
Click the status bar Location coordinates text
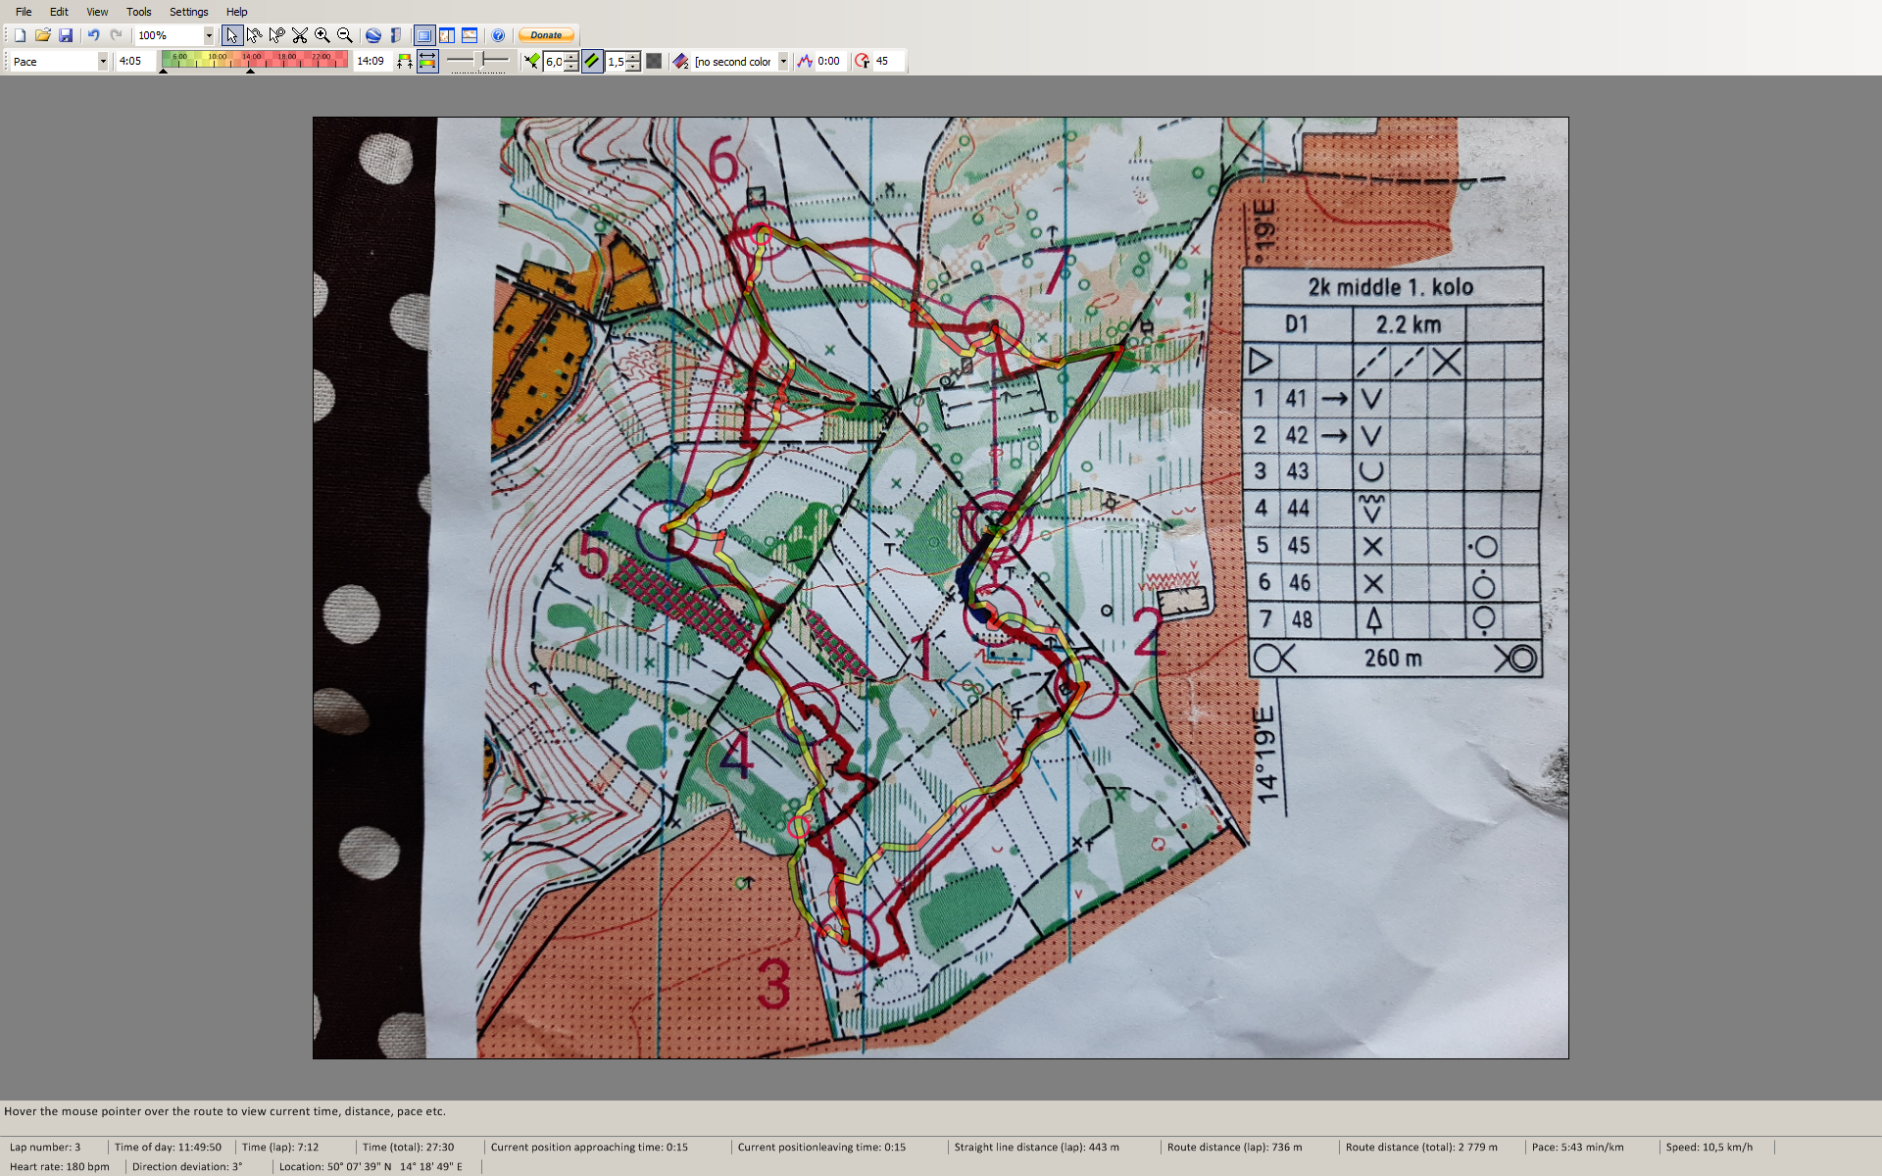371,1166
